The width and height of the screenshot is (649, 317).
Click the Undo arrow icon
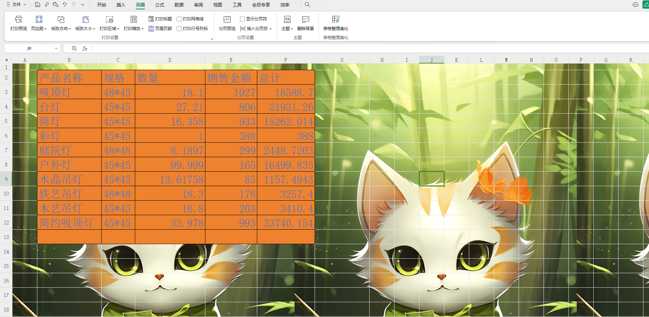65,5
